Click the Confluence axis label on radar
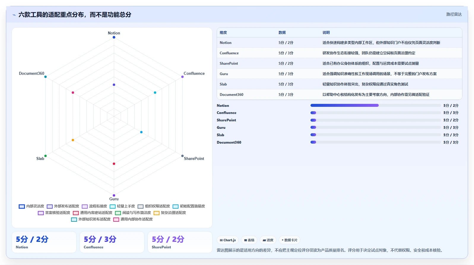The image size is (474, 265). pyautogui.click(x=194, y=73)
